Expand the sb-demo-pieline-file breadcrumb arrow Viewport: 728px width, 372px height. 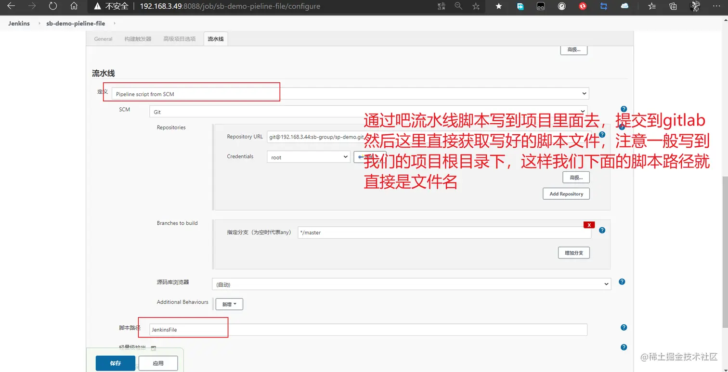click(x=114, y=23)
